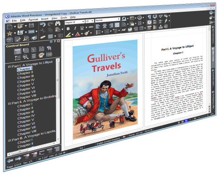The image size is (218, 174).
Task: Open the arrow next to New document
Action: click(15, 27)
